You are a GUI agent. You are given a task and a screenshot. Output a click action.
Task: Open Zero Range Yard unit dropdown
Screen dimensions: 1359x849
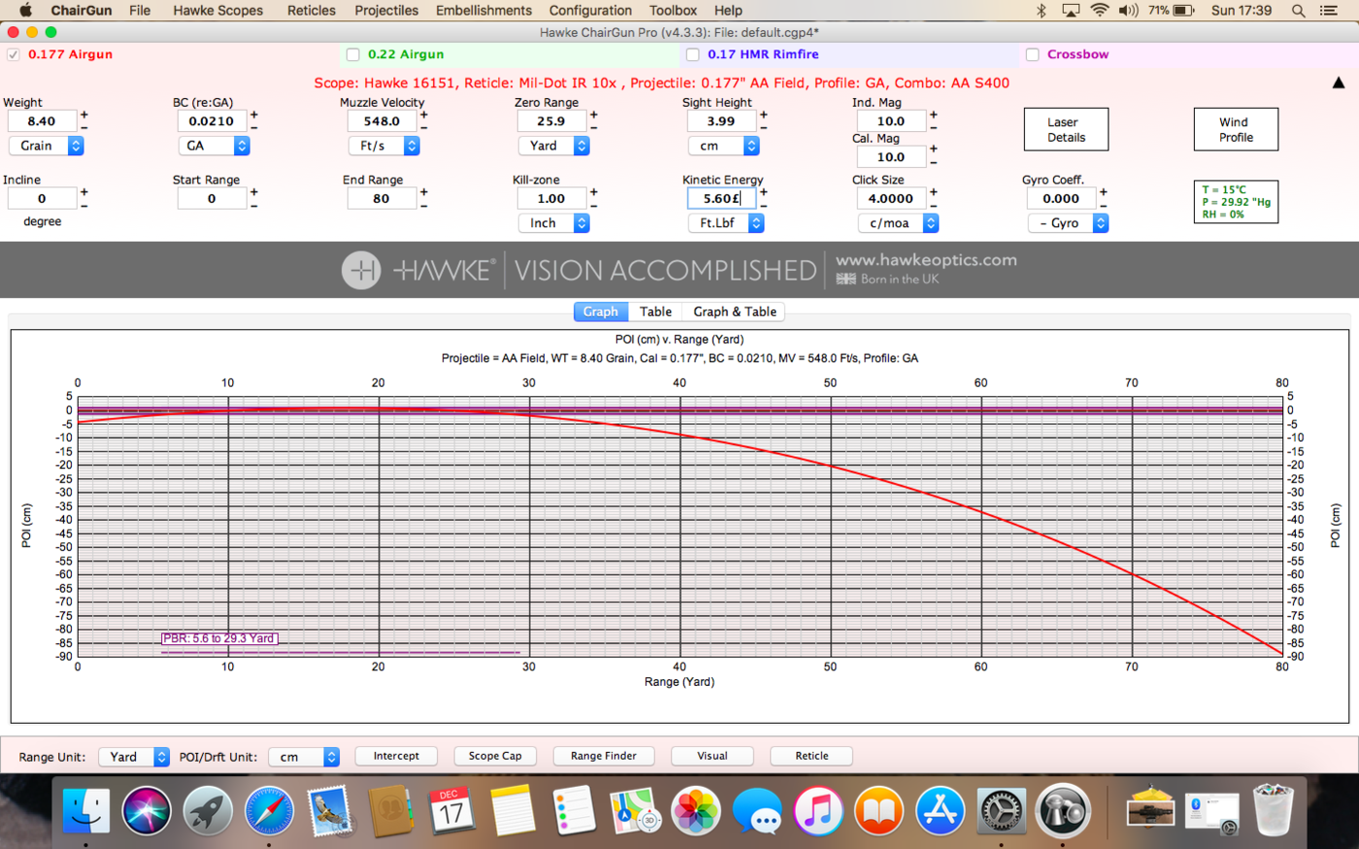554,146
